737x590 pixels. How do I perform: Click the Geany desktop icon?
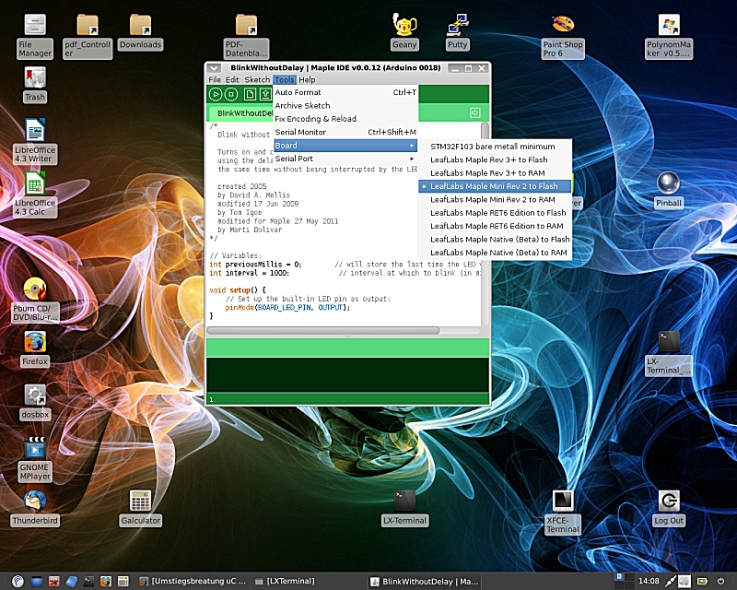click(x=404, y=32)
